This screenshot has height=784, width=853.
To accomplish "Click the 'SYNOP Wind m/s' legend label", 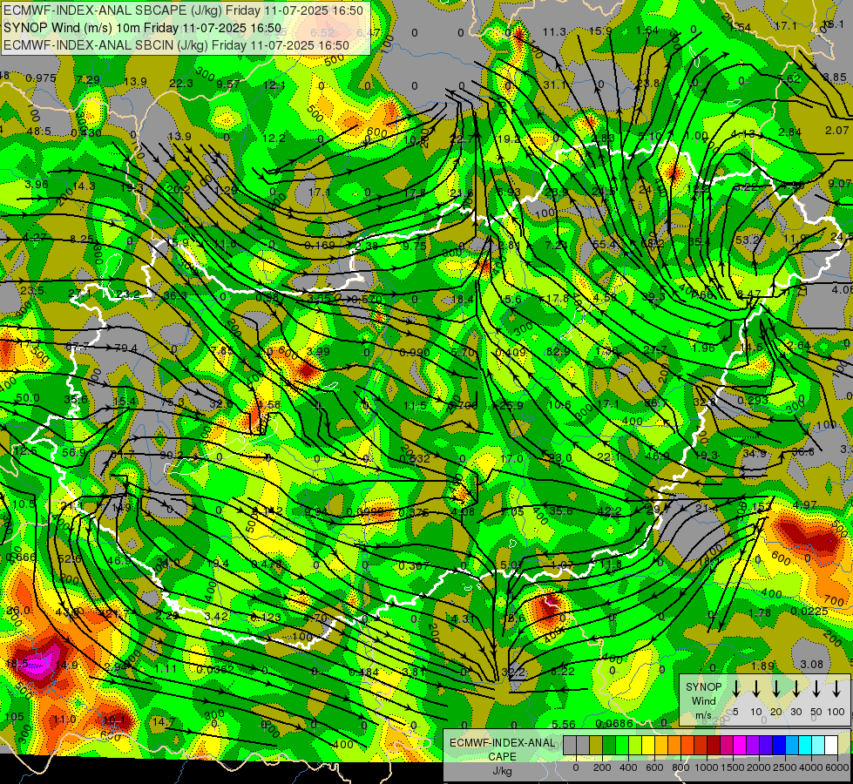I will pos(703,700).
